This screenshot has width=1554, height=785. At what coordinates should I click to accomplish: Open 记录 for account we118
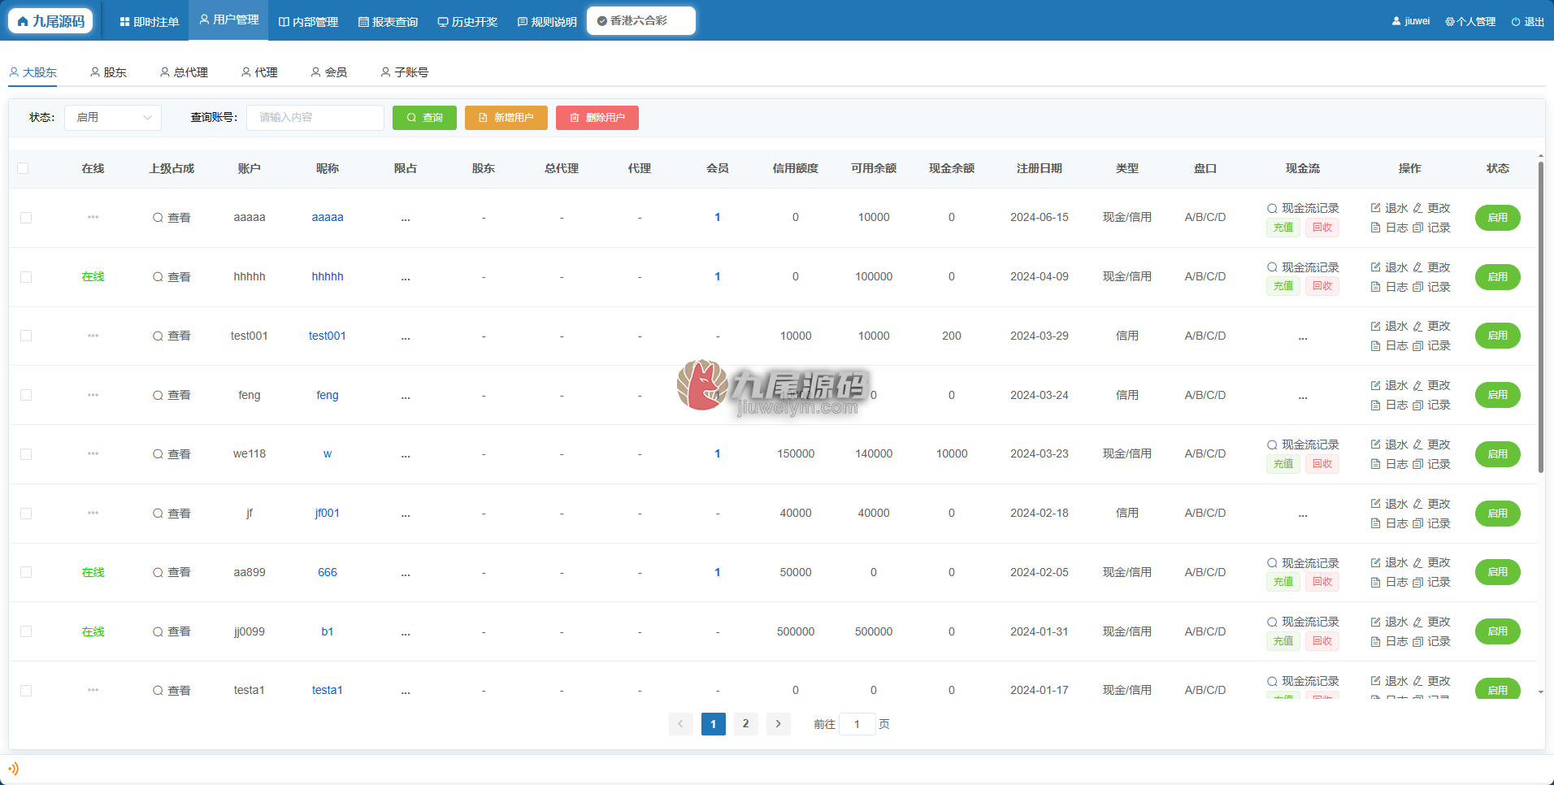coord(1431,464)
